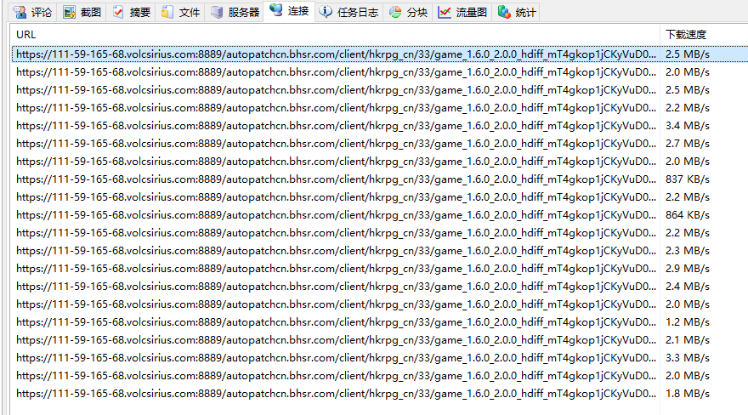Screen dimensions: 748x415
Task: Open the 服务器 tab
Action: point(235,13)
